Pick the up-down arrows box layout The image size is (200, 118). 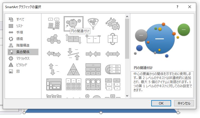74,39
